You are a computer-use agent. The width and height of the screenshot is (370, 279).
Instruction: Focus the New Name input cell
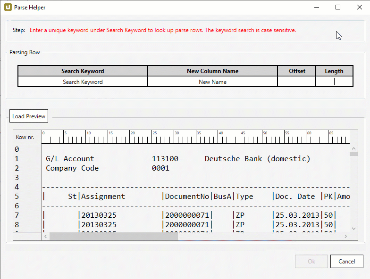click(x=212, y=82)
